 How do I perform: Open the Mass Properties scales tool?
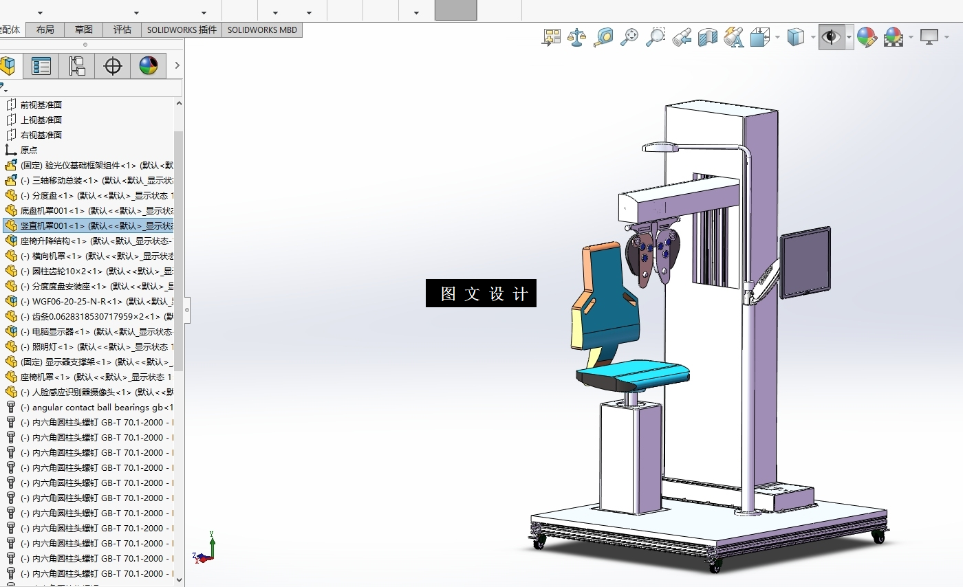[577, 37]
